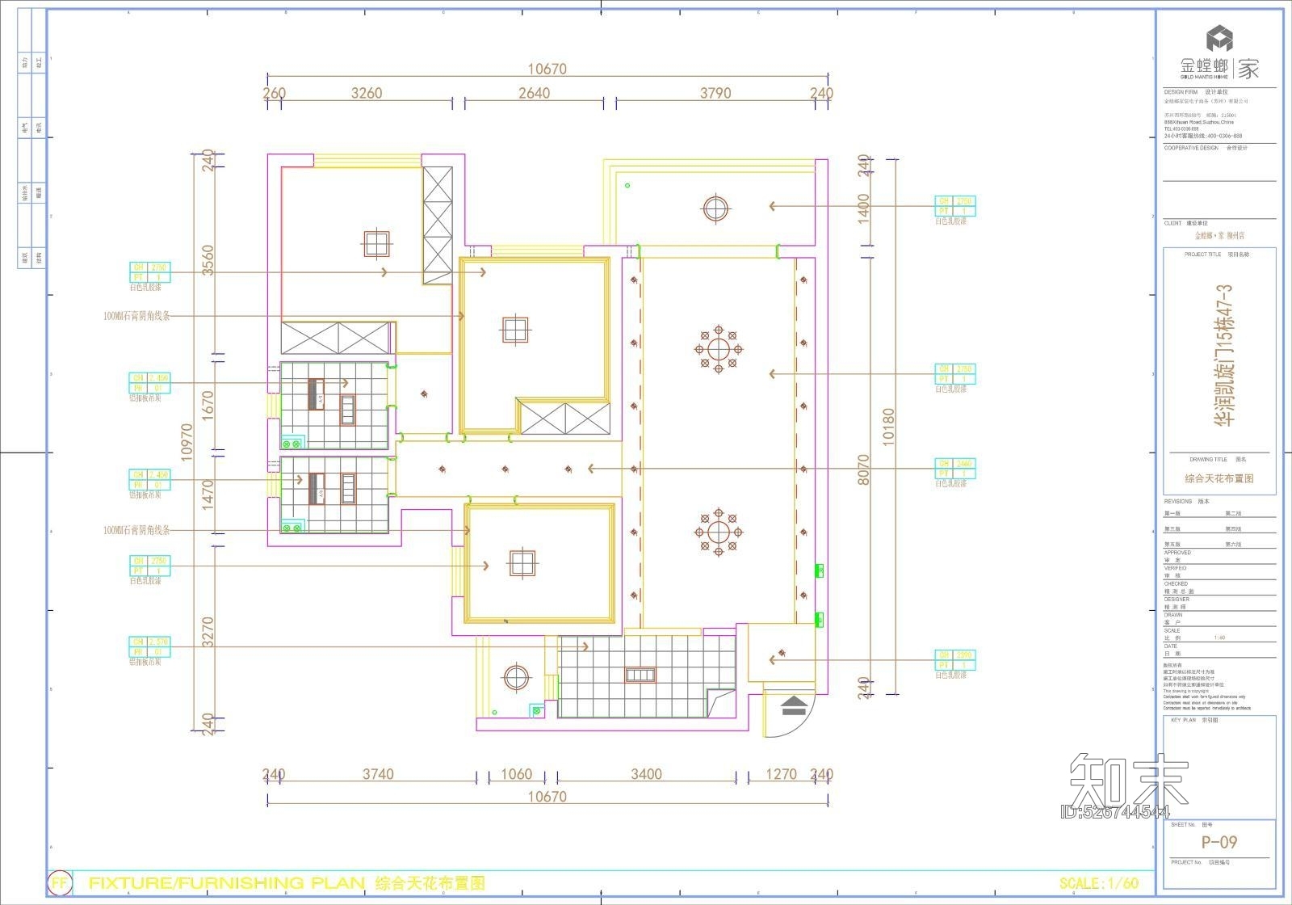Screen dimensions: 1292x905
Task: Click the KEY PLAN heading
Action: pos(1183,720)
